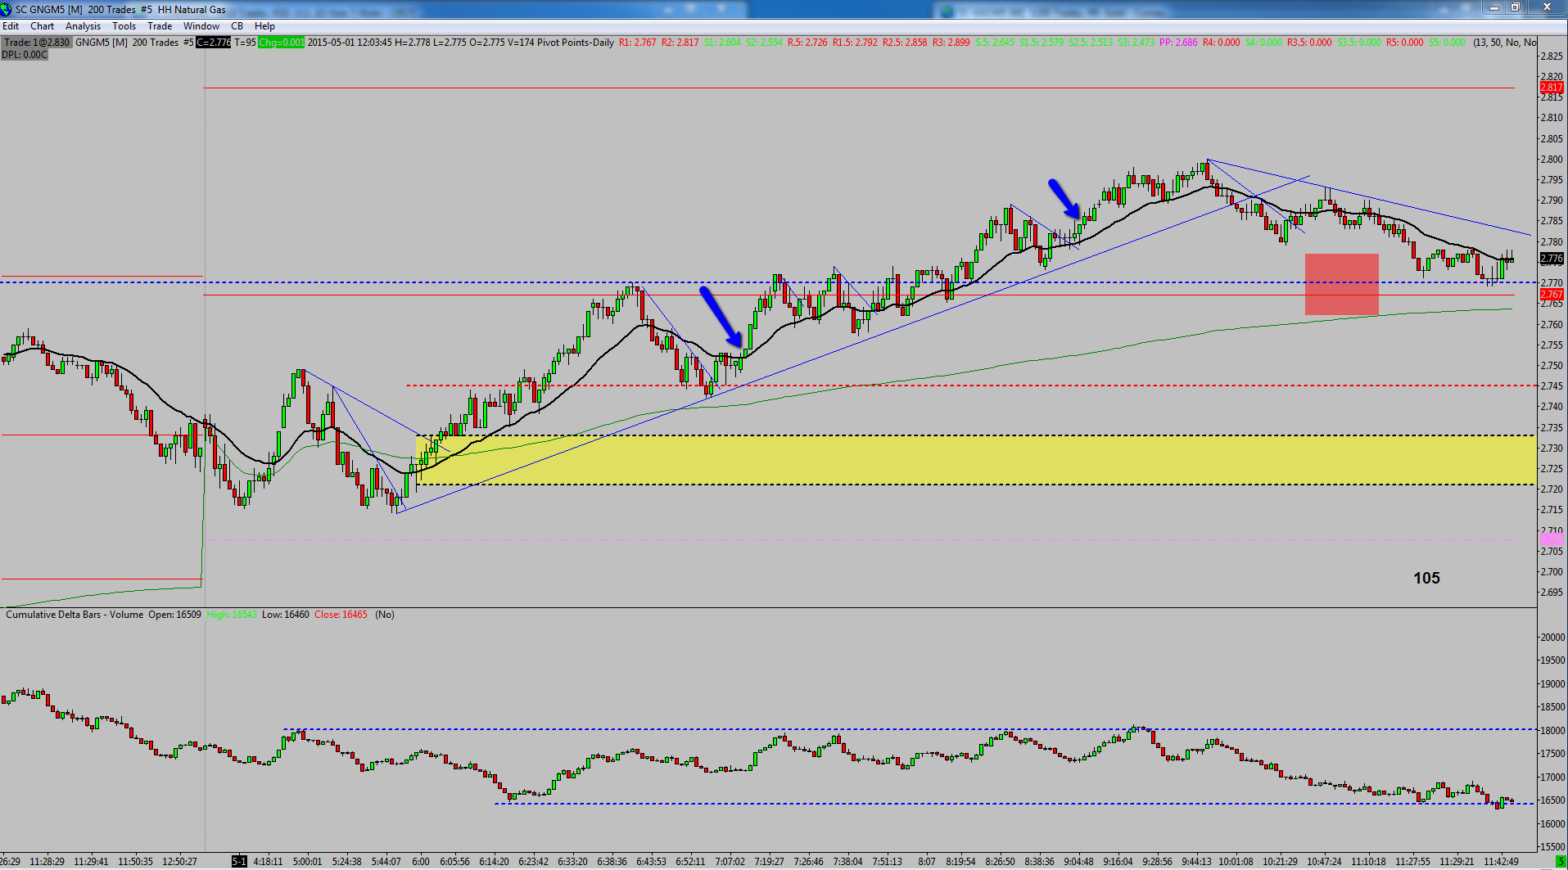
Task: Click the 2.700 label on price scale
Action: (x=1551, y=572)
